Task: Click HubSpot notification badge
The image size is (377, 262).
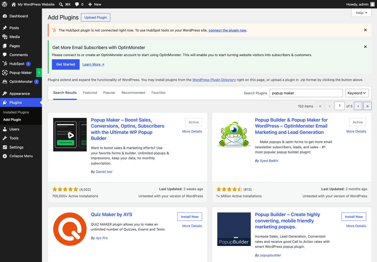Action: (28, 64)
